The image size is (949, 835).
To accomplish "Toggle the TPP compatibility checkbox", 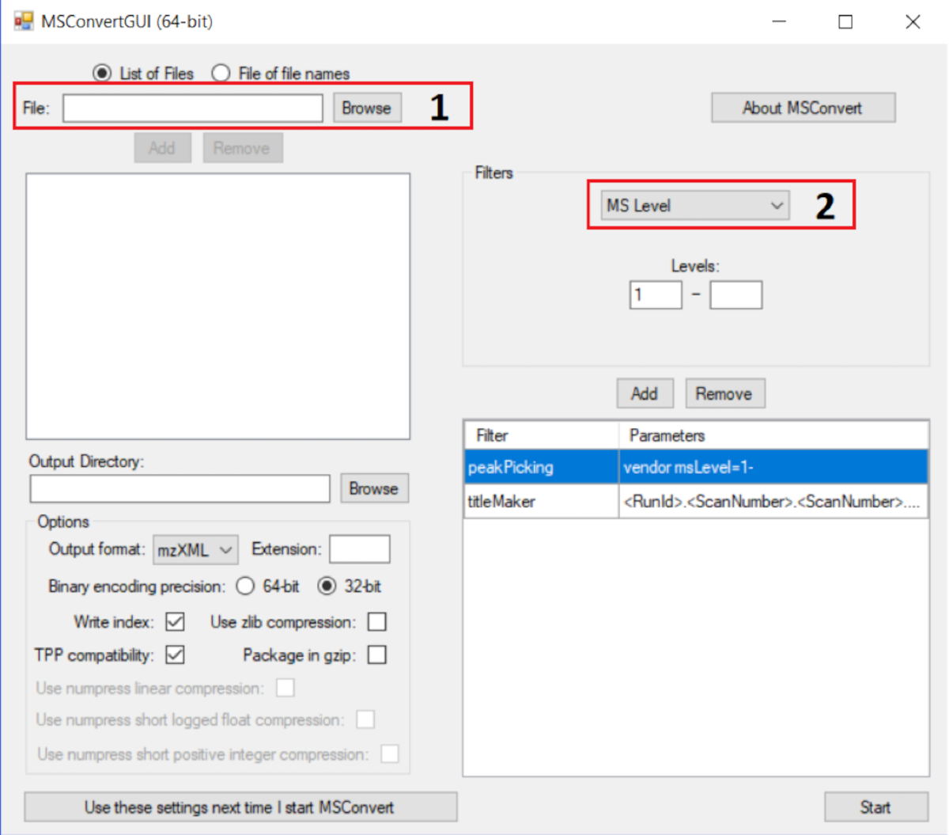I will pos(175,655).
